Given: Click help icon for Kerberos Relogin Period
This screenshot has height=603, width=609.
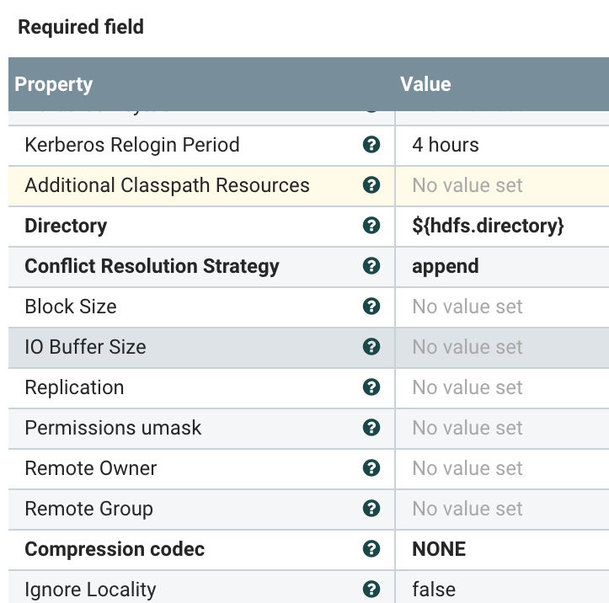Looking at the screenshot, I should coord(371,145).
